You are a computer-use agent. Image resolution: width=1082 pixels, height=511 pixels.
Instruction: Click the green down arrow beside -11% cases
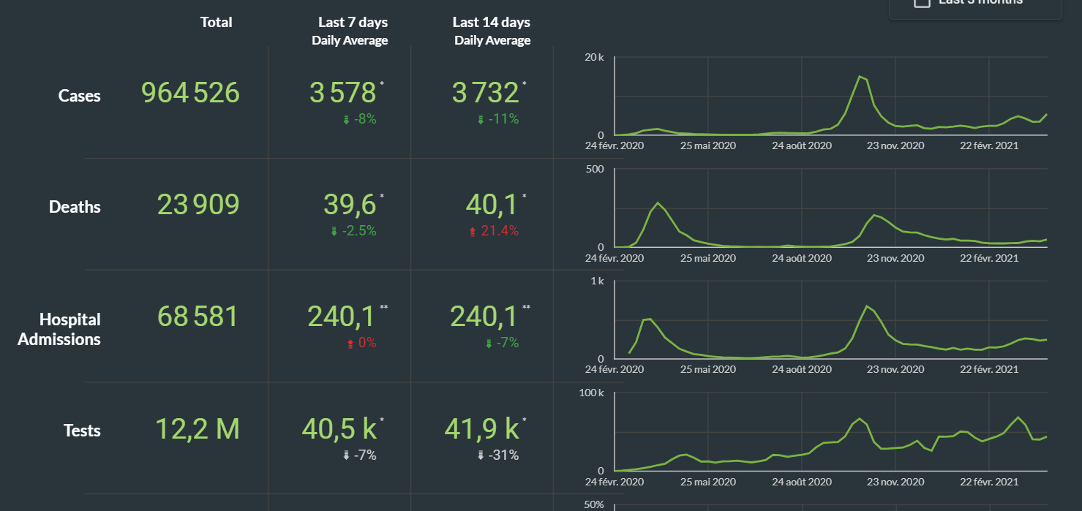click(481, 120)
